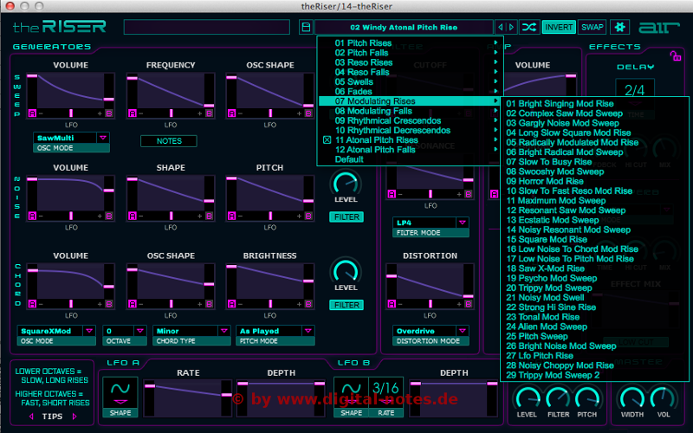Go to next preset arrow
Screen dimensions: 693x433
(x=511, y=27)
